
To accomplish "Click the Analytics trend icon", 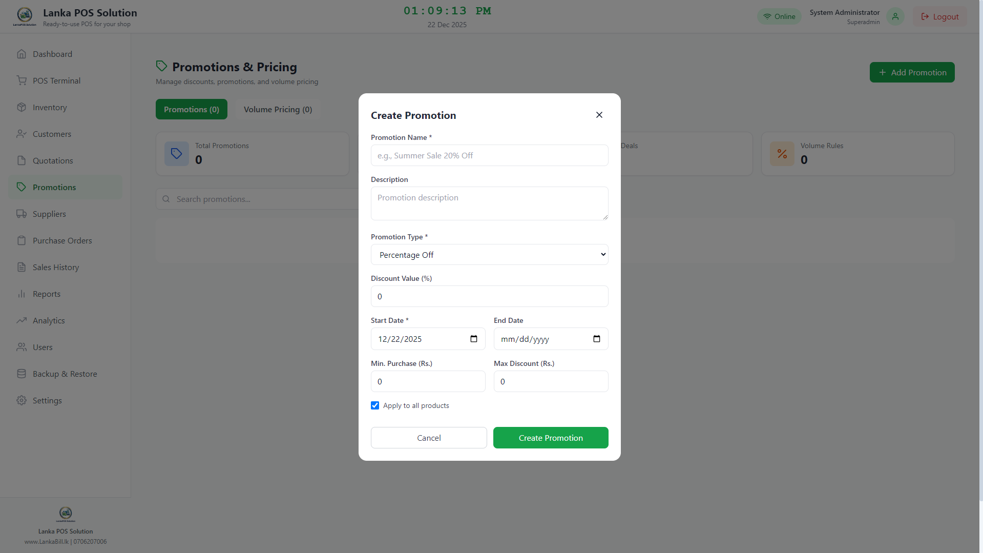I will (22, 320).
